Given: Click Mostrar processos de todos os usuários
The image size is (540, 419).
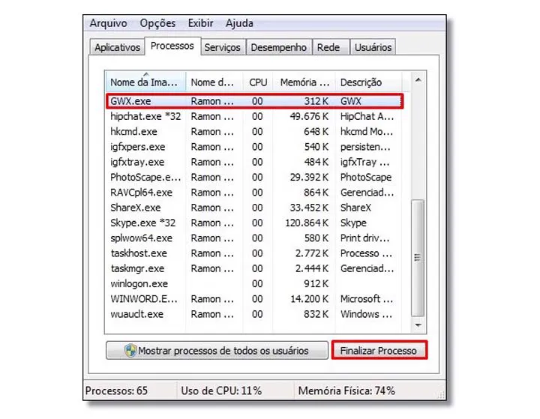Looking at the screenshot, I should point(217,351).
